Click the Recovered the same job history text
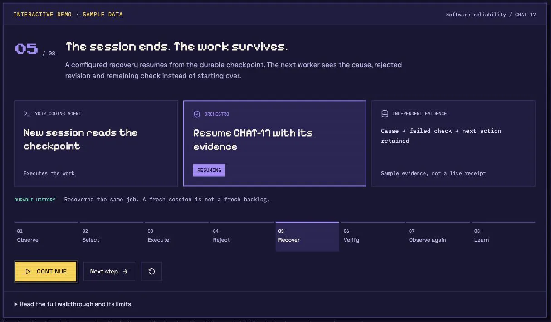Viewport: 551px width, 322px height. pyautogui.click(x=167, y=200)
